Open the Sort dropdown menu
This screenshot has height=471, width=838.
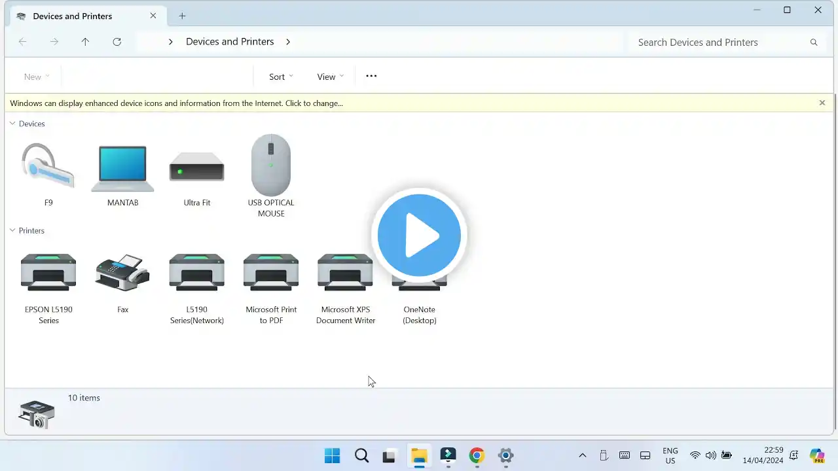tap(281, 77)
